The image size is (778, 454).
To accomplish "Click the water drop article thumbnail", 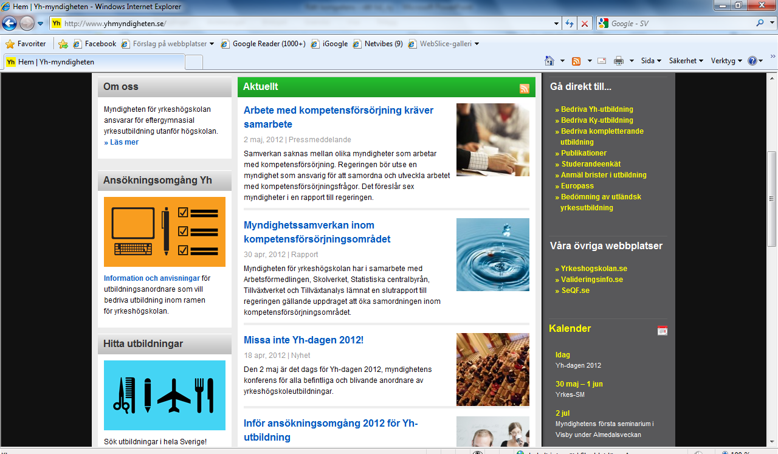I will 493,255.
